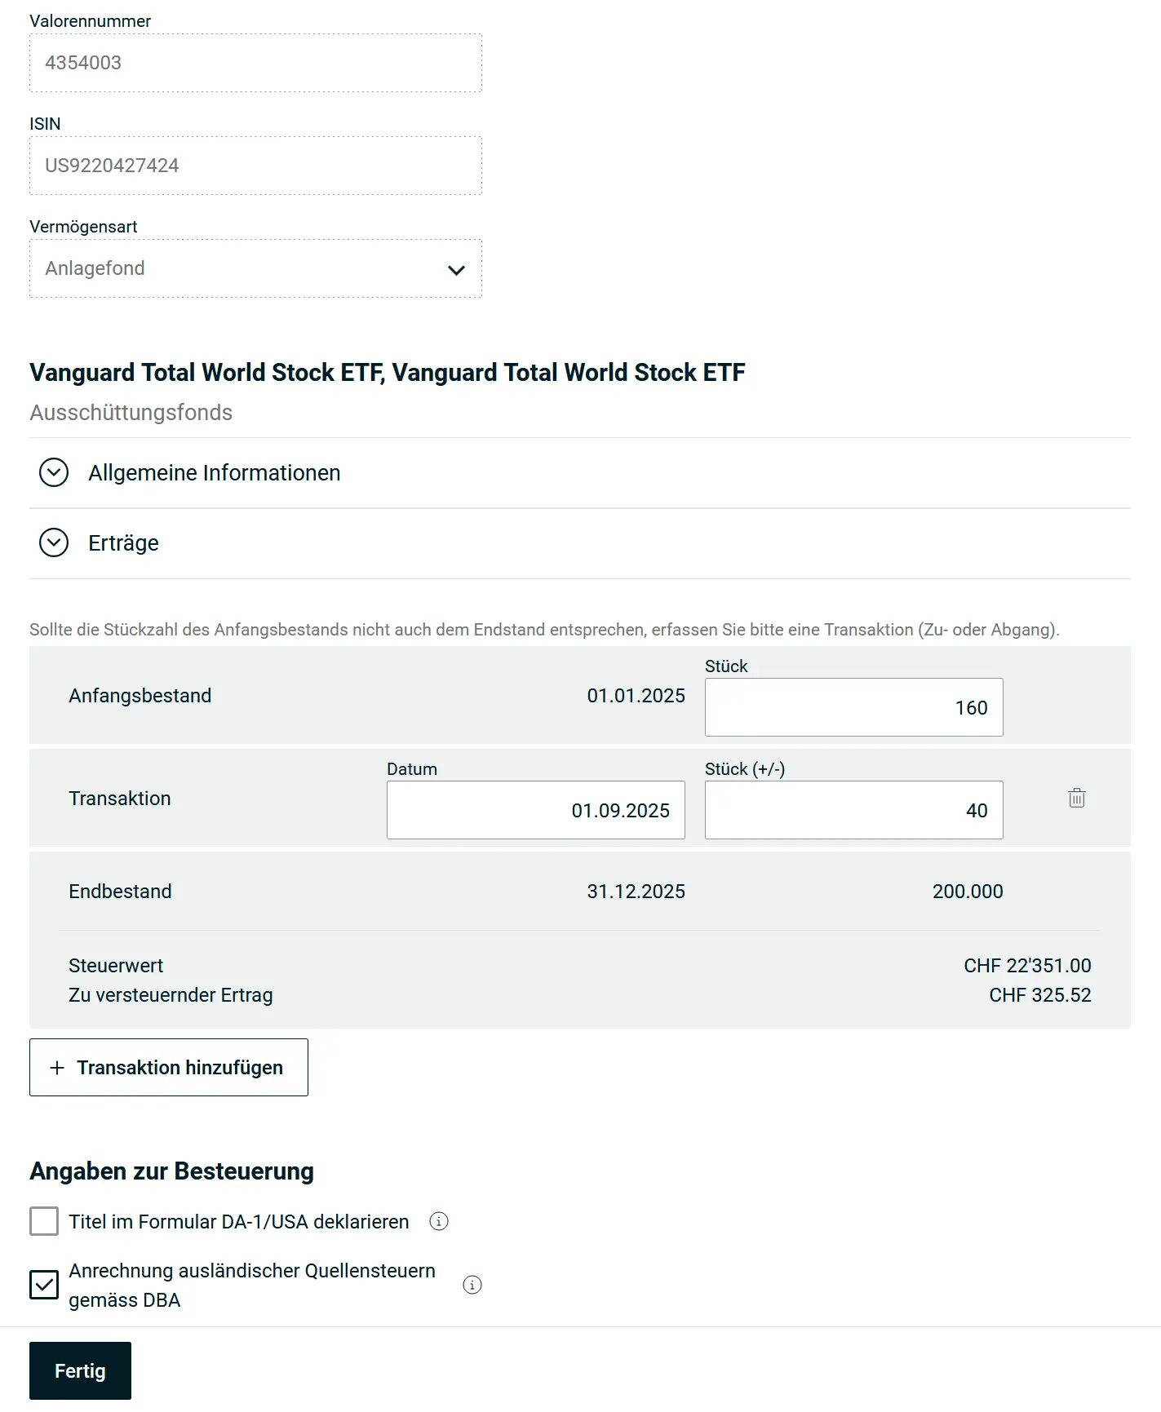Image resolution: width=1161 pixels, height=1412 pixels.
Task: Select the transaction Datum field showing 01.09.2025
Action: coord(535,810)
